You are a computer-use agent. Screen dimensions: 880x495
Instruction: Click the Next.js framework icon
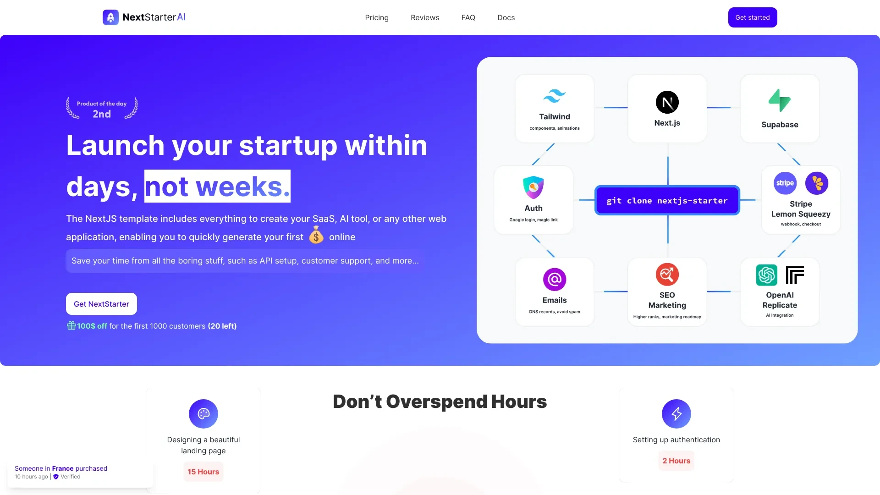pos(667,102)
